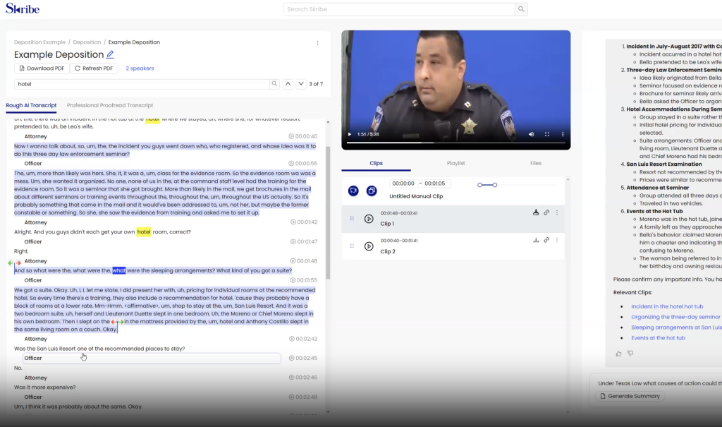Viewport: 722px width, 427px height.
Task: Go to the next 'hotel' search match
Action: [301, 84]
